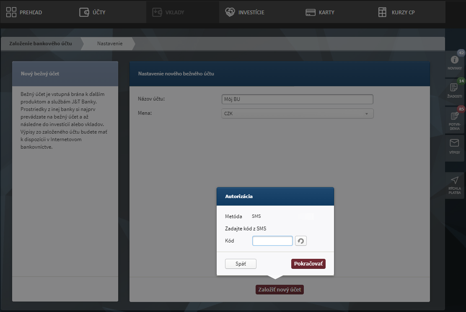466x312 pixels.
Task: Click the Založiť nový účet button
Action: point(280,289)
